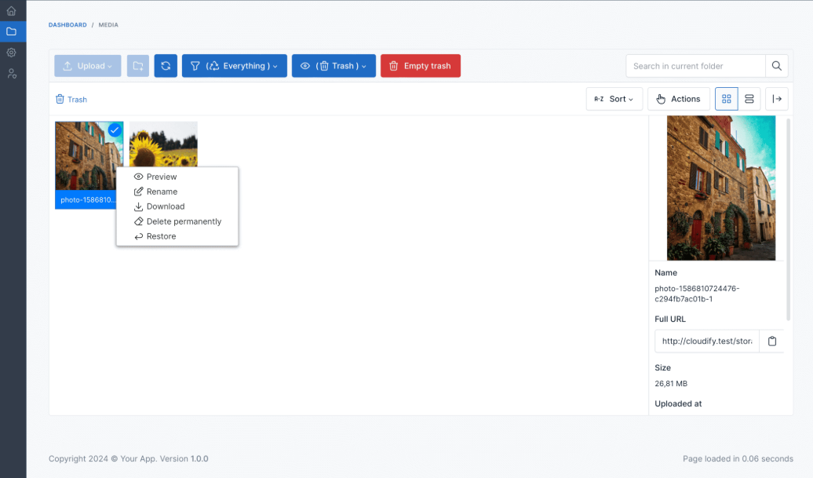Screen dimensions: 813x478
Task: Open the settings gear in sidebar
Action: point(12,53)
